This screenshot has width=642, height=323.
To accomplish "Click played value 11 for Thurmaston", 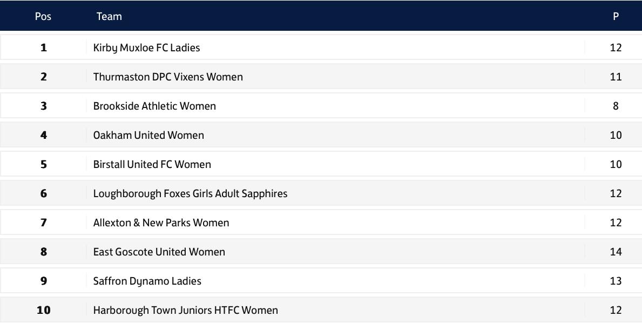I will (616, 77).
